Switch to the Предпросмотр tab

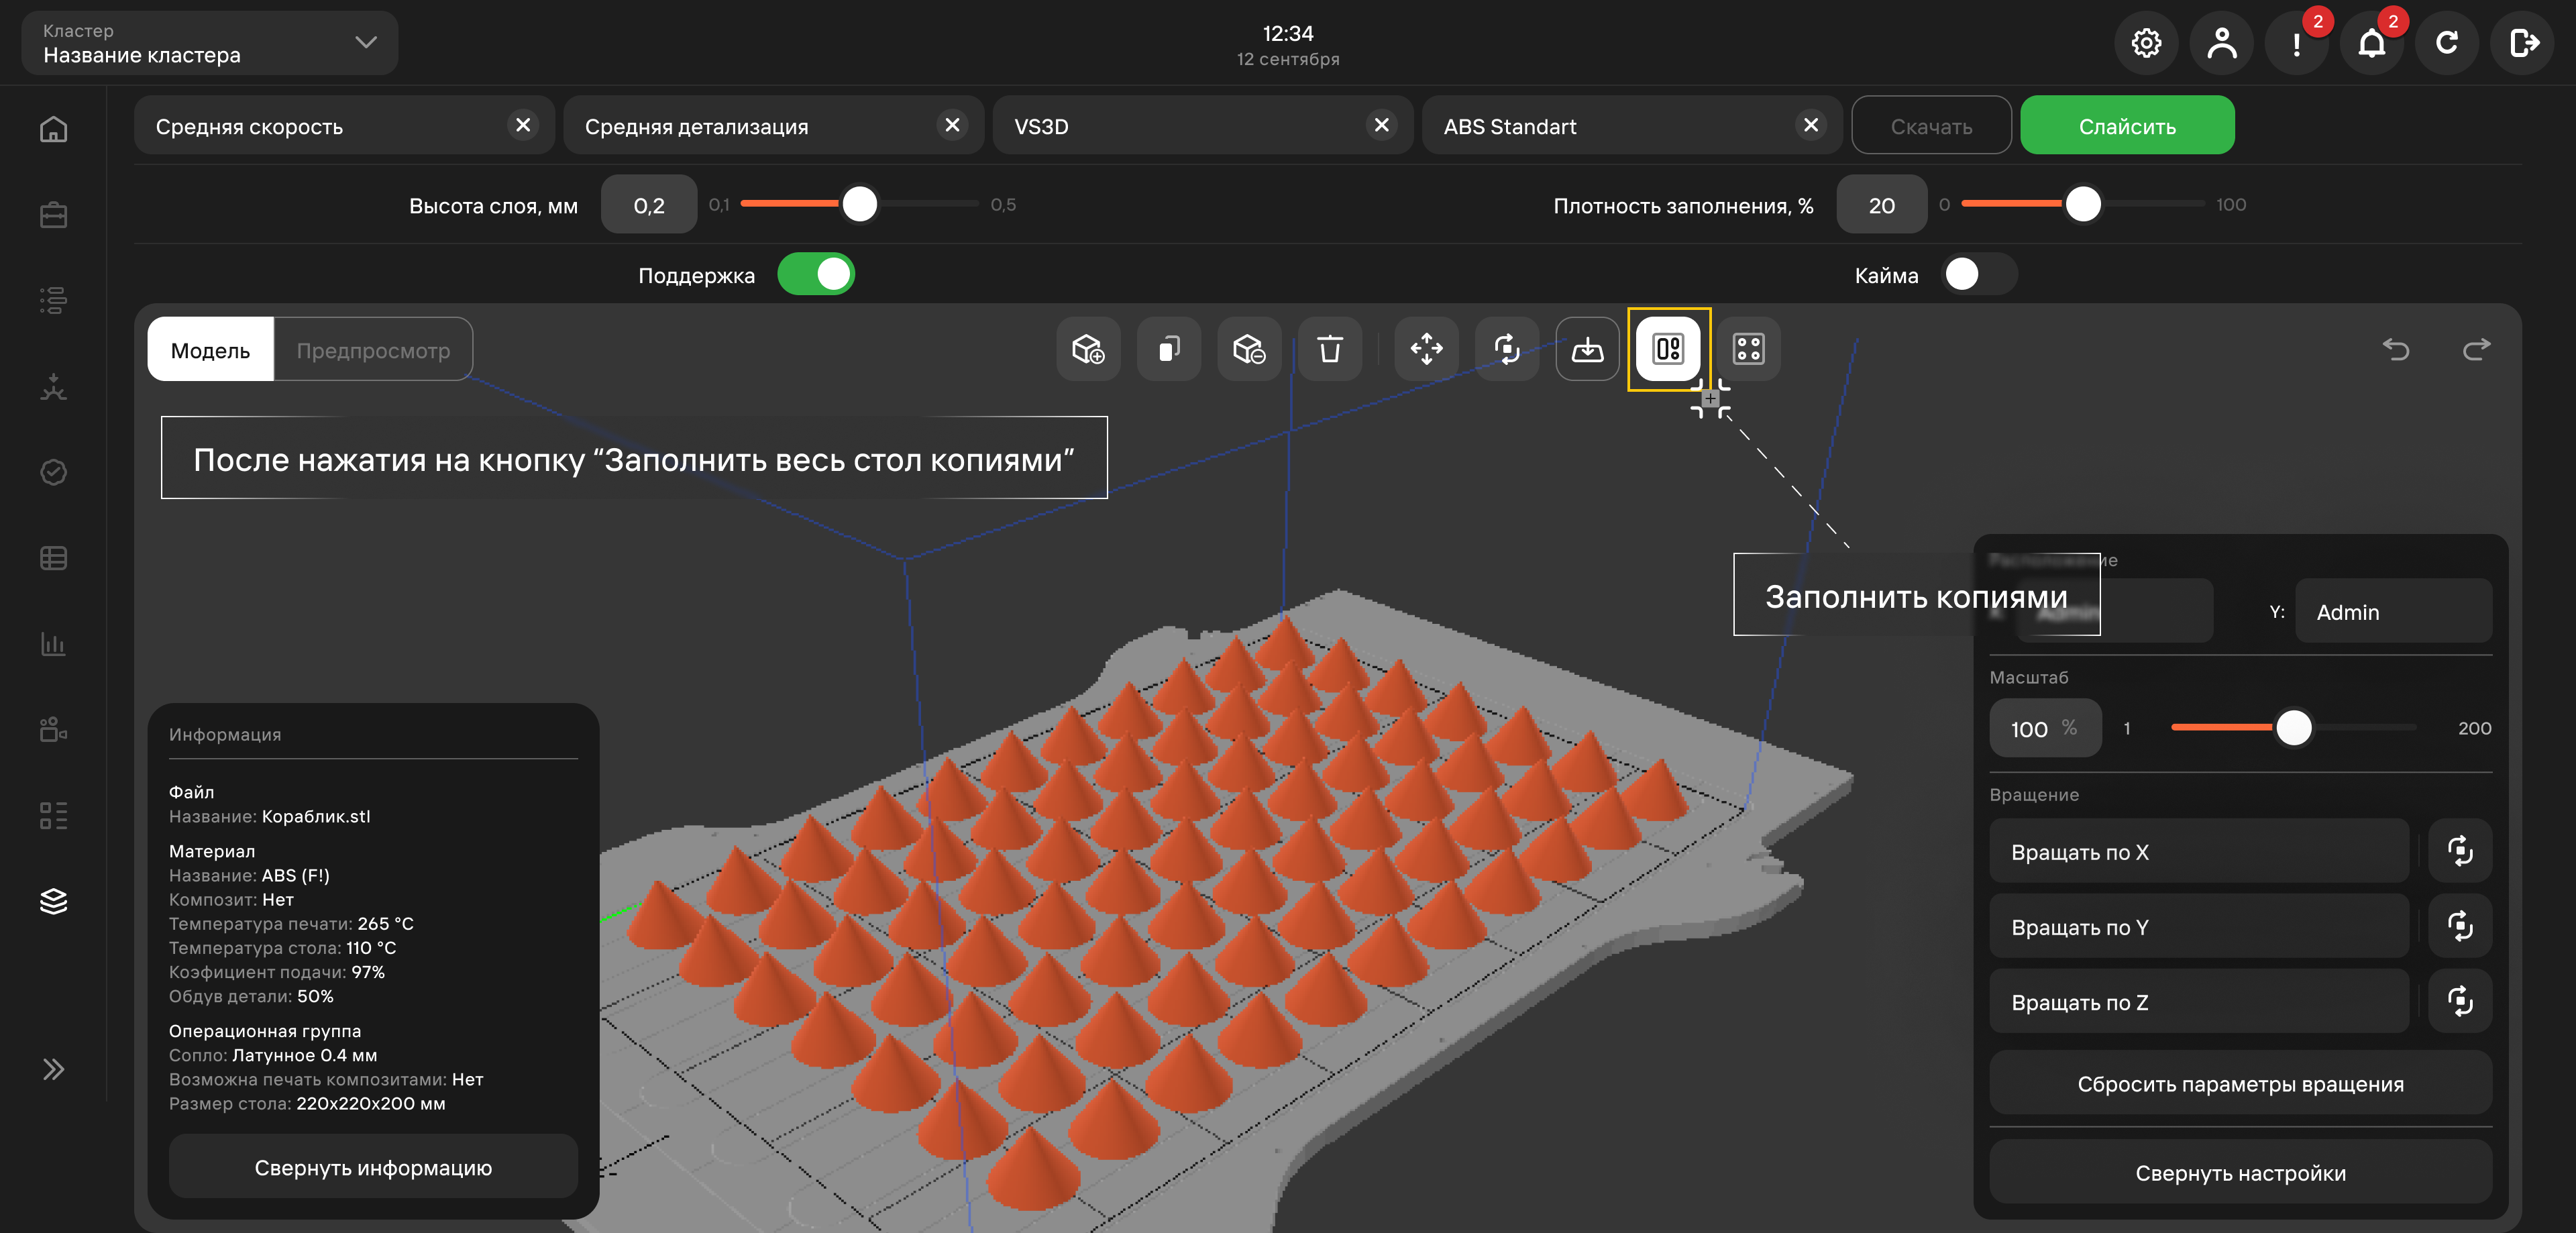pyautogui.click(x=373, y=349)
